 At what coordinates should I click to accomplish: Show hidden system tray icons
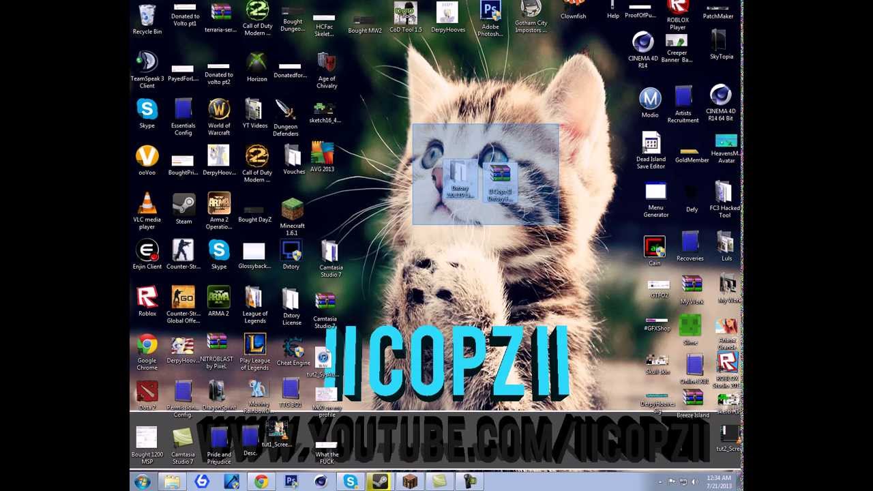point(660,482)
